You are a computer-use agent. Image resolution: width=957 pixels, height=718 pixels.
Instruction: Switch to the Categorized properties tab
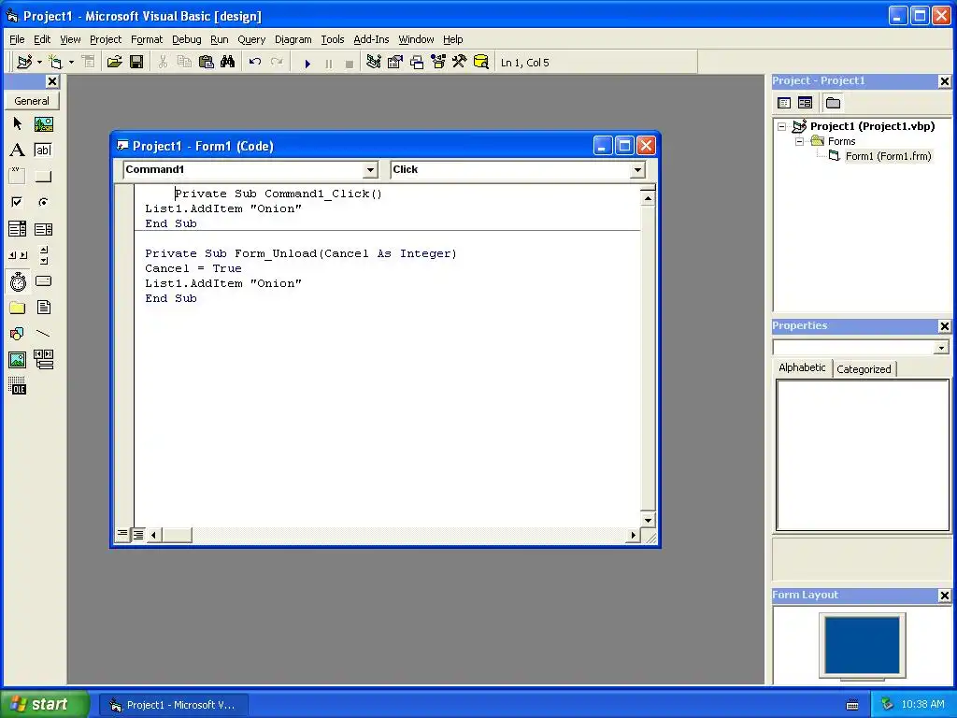click(x=864, y=368)
